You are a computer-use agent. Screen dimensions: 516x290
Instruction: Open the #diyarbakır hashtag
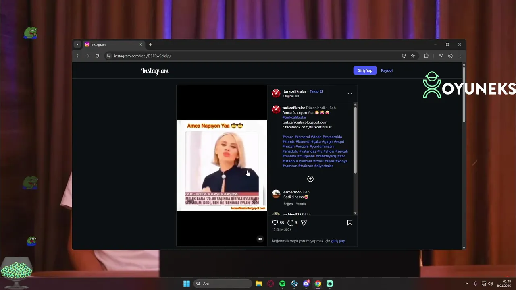pos(324,166)
